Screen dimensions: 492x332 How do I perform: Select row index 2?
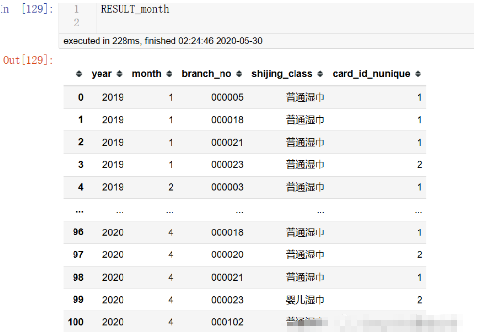tap(81, 142)
